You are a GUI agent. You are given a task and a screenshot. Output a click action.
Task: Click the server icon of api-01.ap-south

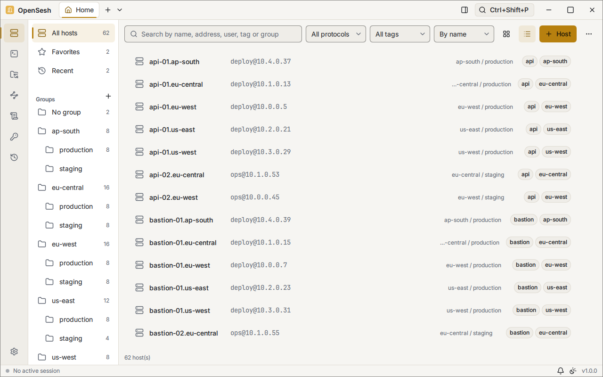(139, 62)
